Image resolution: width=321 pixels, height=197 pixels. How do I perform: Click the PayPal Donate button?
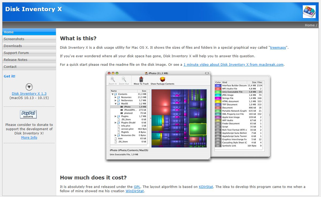click(x=28, y=114)
